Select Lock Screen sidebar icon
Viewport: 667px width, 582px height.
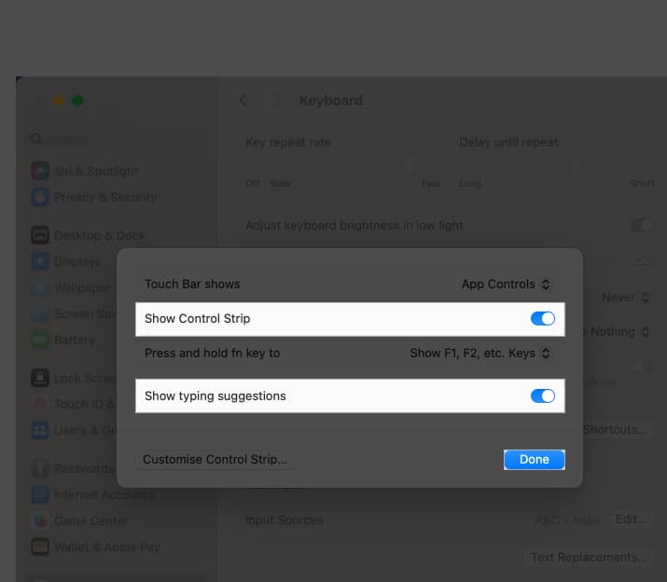click(x=40, y=378)
